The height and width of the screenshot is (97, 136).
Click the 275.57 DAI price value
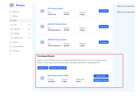pos(52,14)
